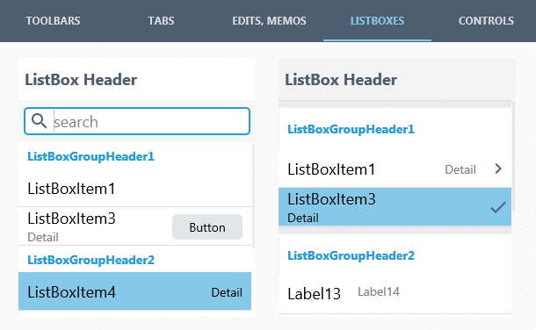Click the Label14 text
This screenshot has height=330, width=536.
pos(379,291)
